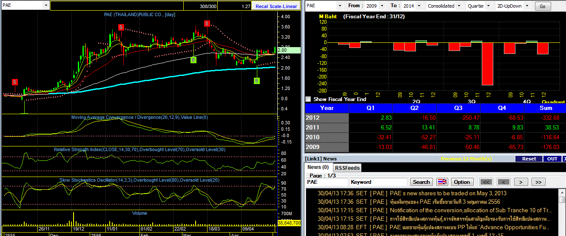Click the Recal Scale-Linear link
Image resolution: width=566 pixels, height=236 pixels.
[276, 6]
